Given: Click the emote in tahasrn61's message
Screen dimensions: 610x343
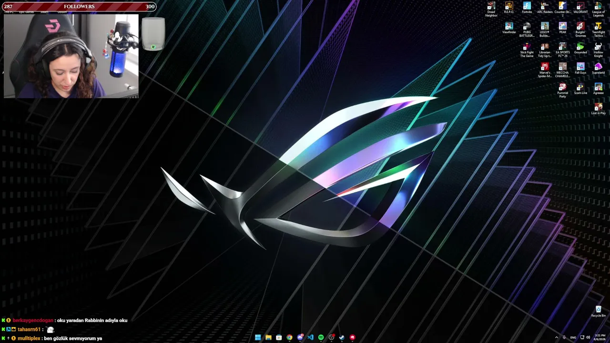Looking at the screenshot, I should click(51, 330).
